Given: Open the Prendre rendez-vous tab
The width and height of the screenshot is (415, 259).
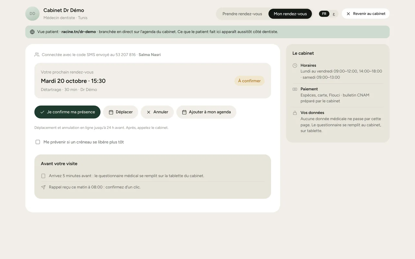Looking at the screenshot, I should click(242, 14).
